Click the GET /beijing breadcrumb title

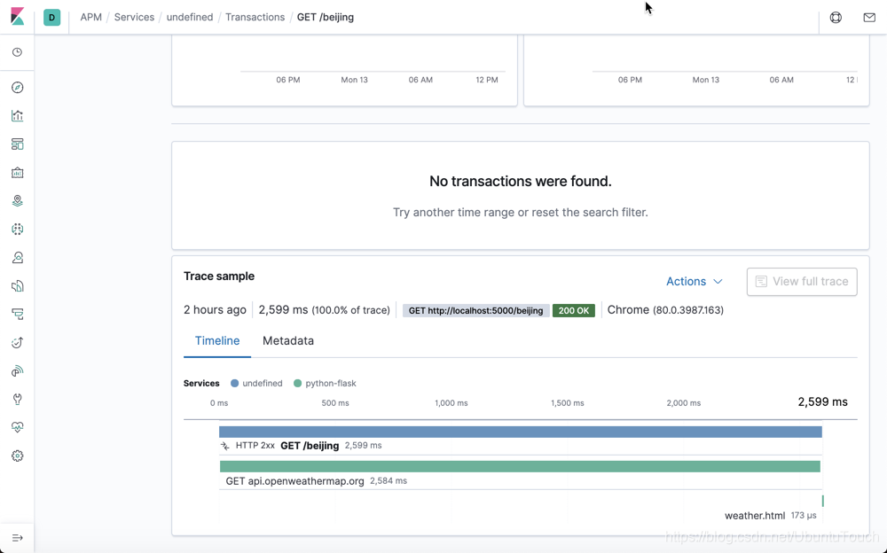(x=326, y=17)
